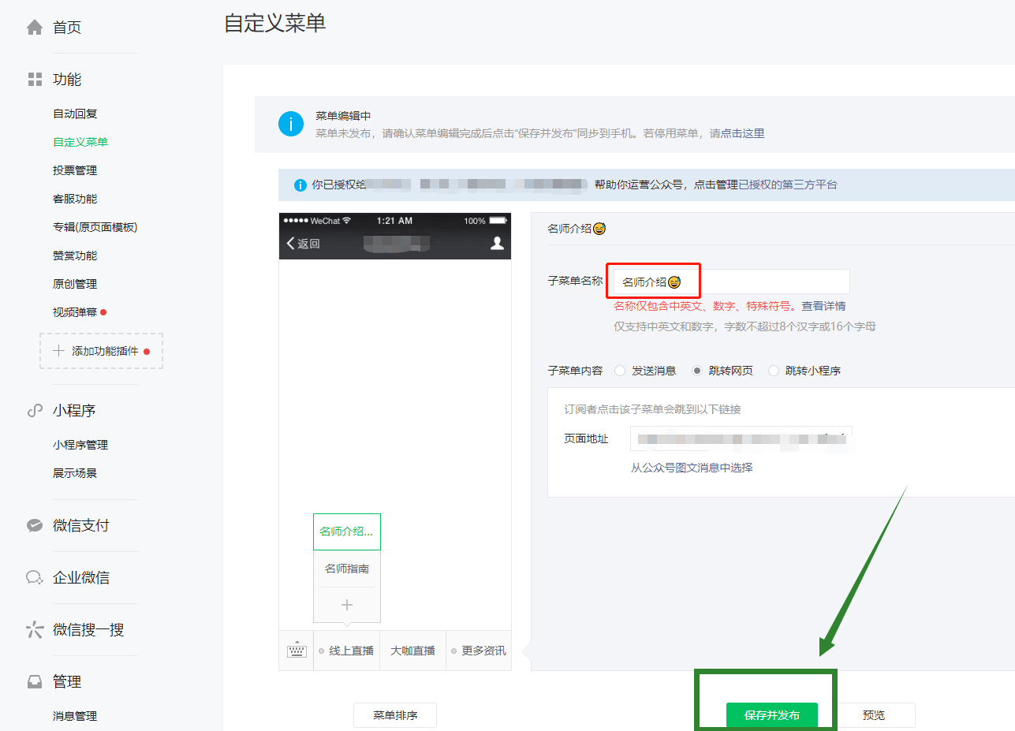Viewport: 1015px width, 731px height.
Task: Click the 微信搜一搜 star icon
Action: point(35,630)
